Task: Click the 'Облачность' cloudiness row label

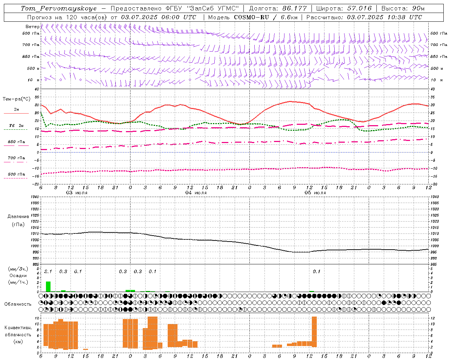Action: (x=18, y=304)
